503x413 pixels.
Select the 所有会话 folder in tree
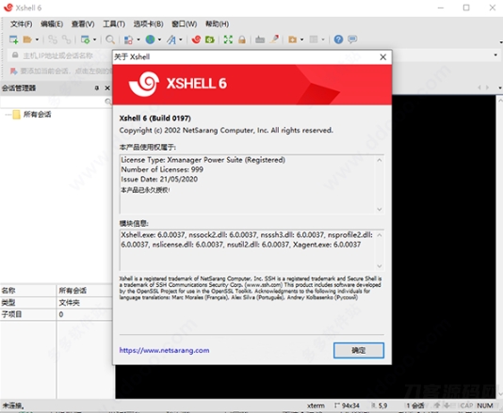[37, 114]
